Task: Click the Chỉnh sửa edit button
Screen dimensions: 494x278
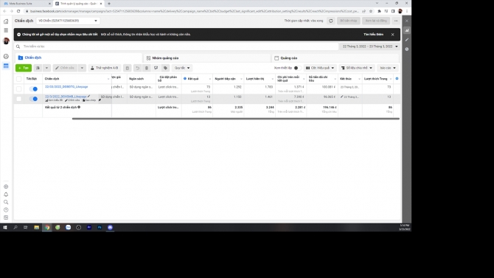Action: click(65, 68)
